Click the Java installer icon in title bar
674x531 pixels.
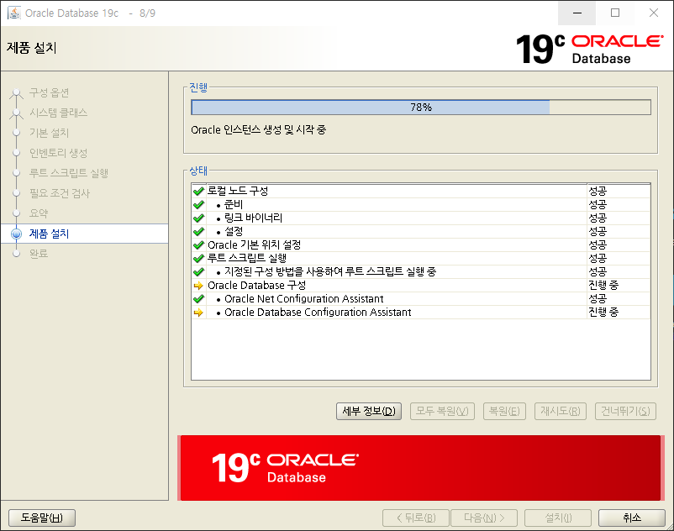coord(13,13)
